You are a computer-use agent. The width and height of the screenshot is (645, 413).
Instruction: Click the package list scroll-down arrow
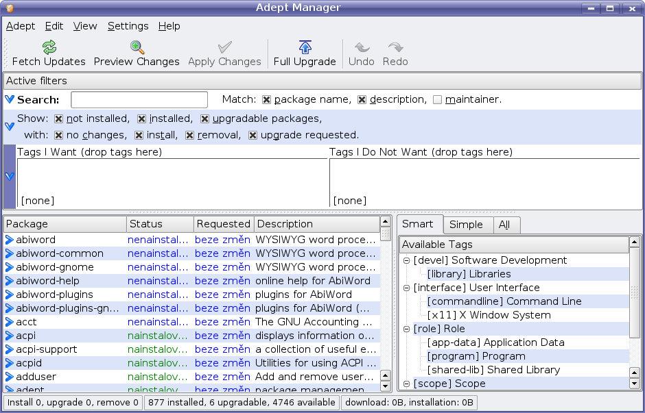386,386
